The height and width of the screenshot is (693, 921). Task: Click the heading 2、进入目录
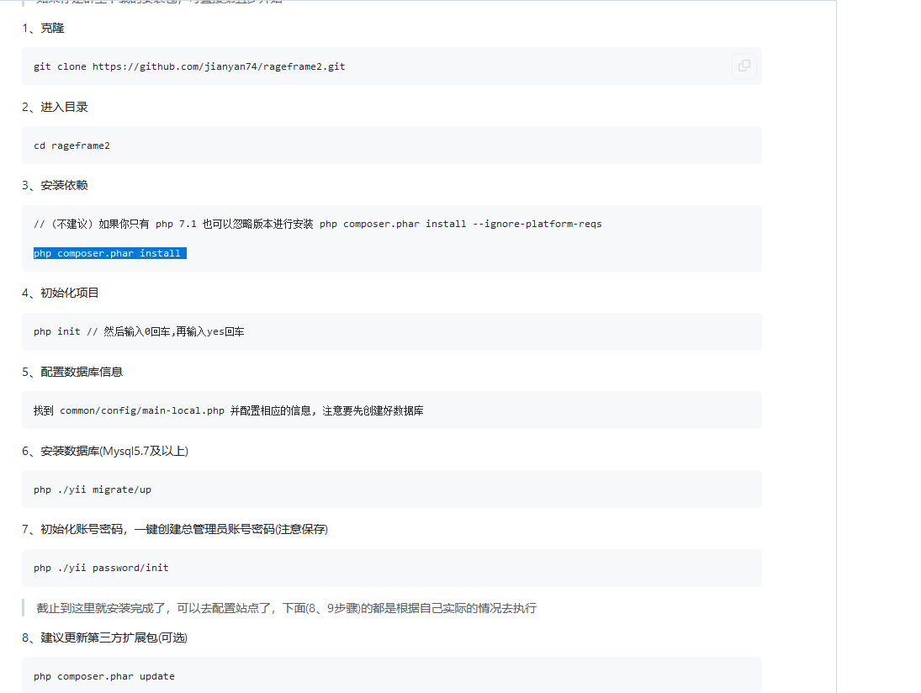click(55, 107)
